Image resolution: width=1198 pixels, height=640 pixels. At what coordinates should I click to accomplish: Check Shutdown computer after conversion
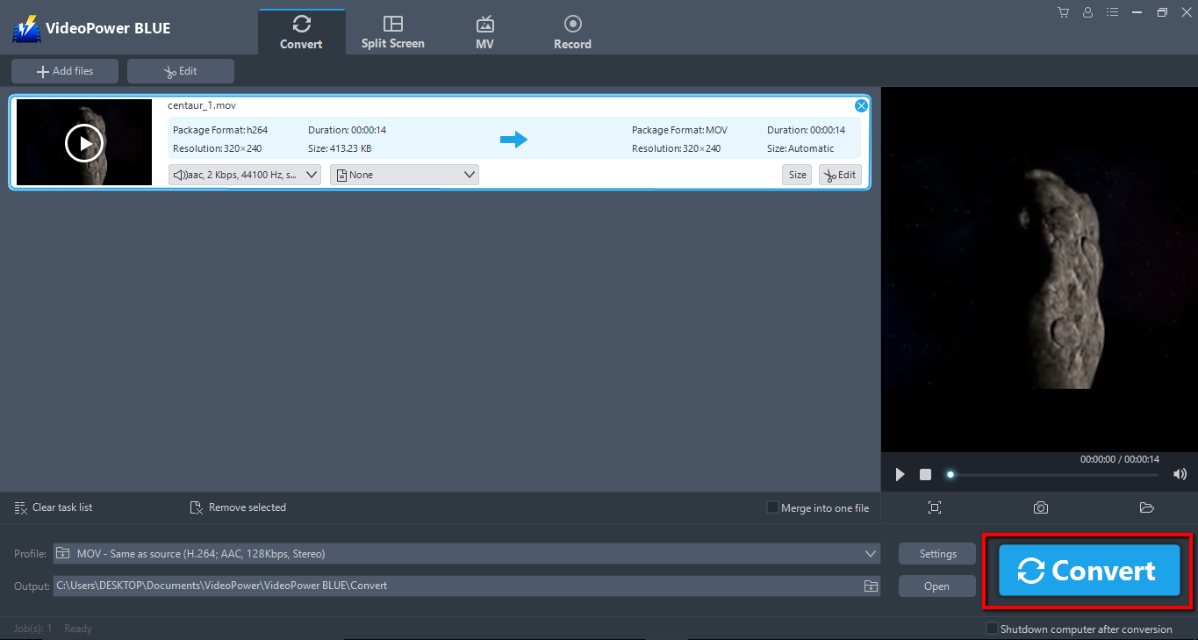click(x=992, y=629)
